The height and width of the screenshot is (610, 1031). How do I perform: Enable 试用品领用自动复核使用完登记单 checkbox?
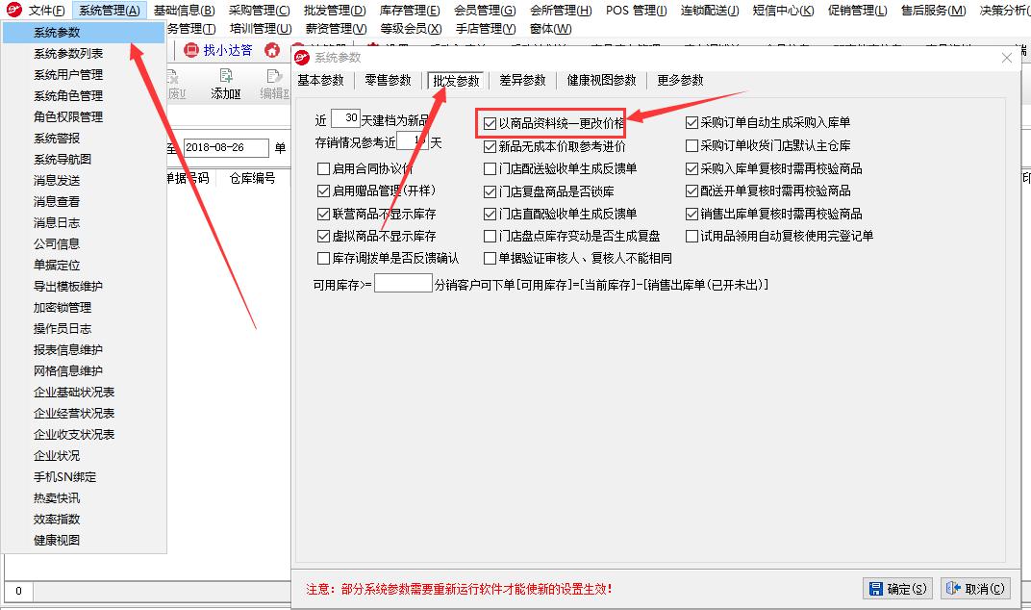(692, 236)
